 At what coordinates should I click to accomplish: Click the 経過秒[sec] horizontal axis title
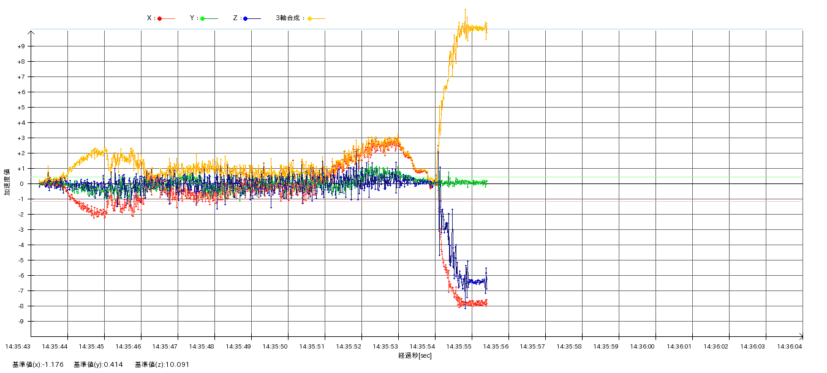(x=415, y=356)
